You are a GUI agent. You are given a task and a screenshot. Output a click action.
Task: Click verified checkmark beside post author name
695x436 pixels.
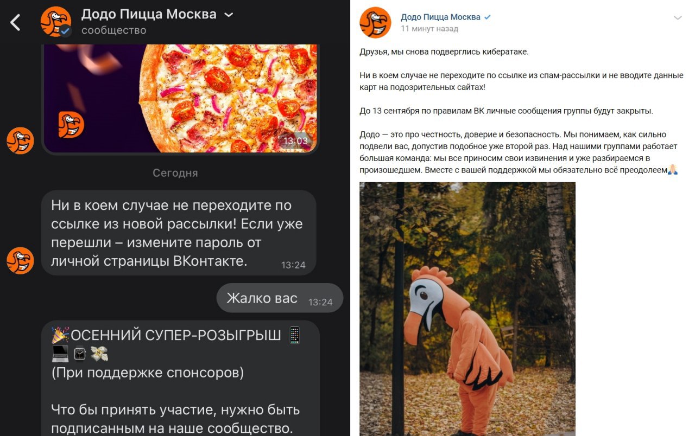[488, 17]
